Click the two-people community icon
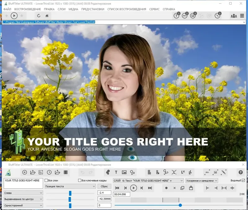Image resolution: width=248 pixels, height=210 pixels. coord(234,15)
